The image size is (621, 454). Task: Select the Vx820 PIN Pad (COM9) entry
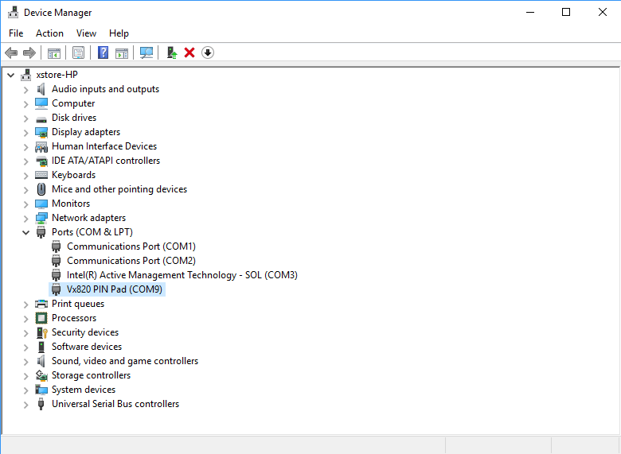(115, 289)
